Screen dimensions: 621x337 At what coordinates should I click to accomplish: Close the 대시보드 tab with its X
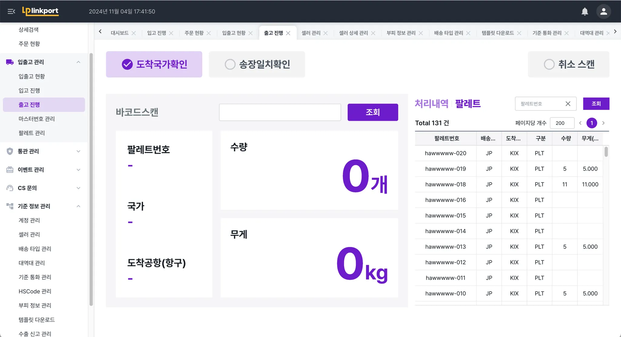click(x=134, y=33)
